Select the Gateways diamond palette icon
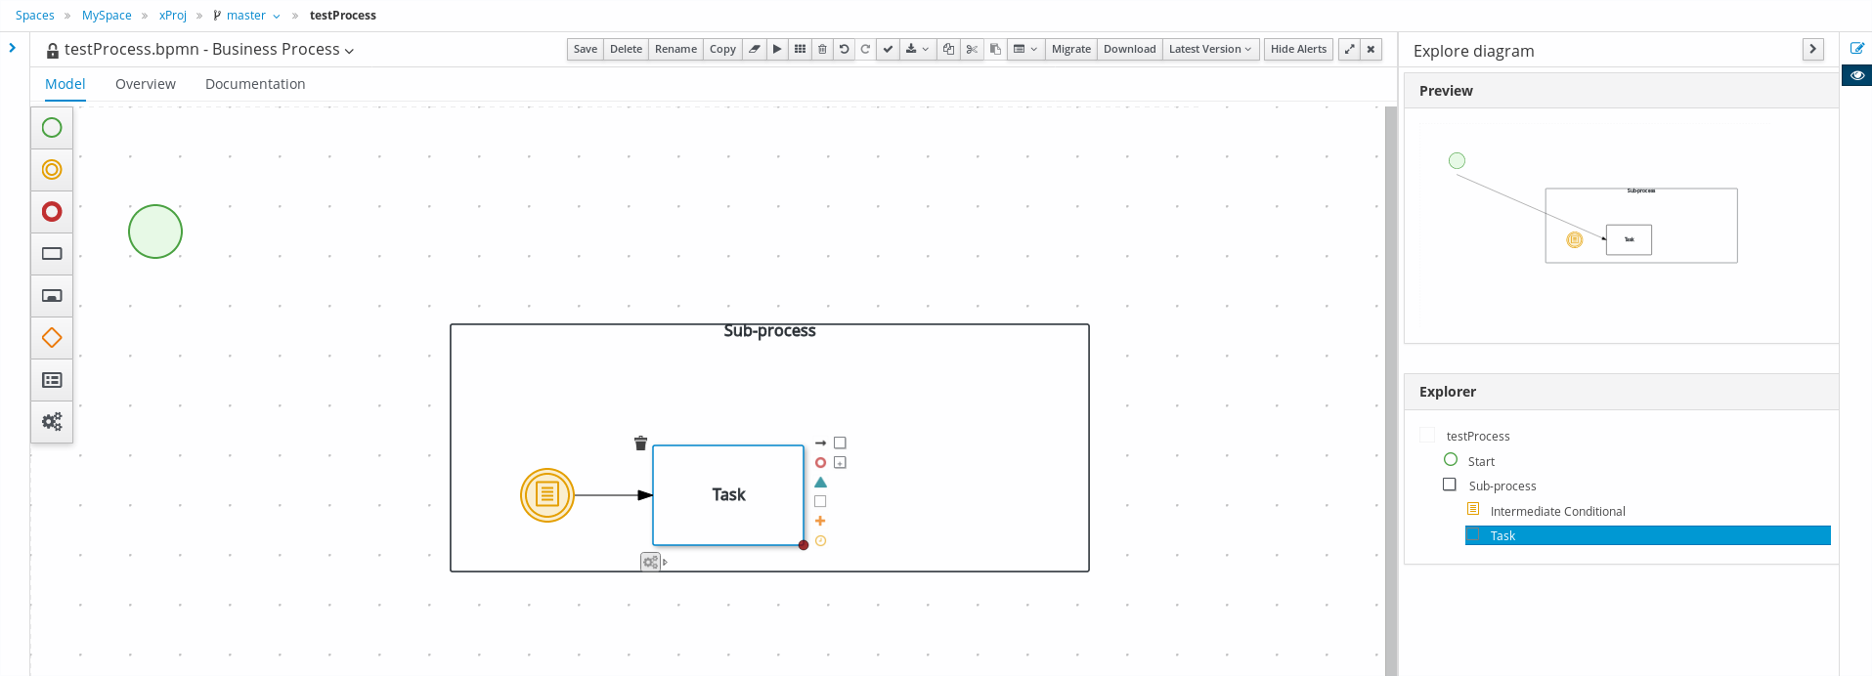 coord(52,338)
